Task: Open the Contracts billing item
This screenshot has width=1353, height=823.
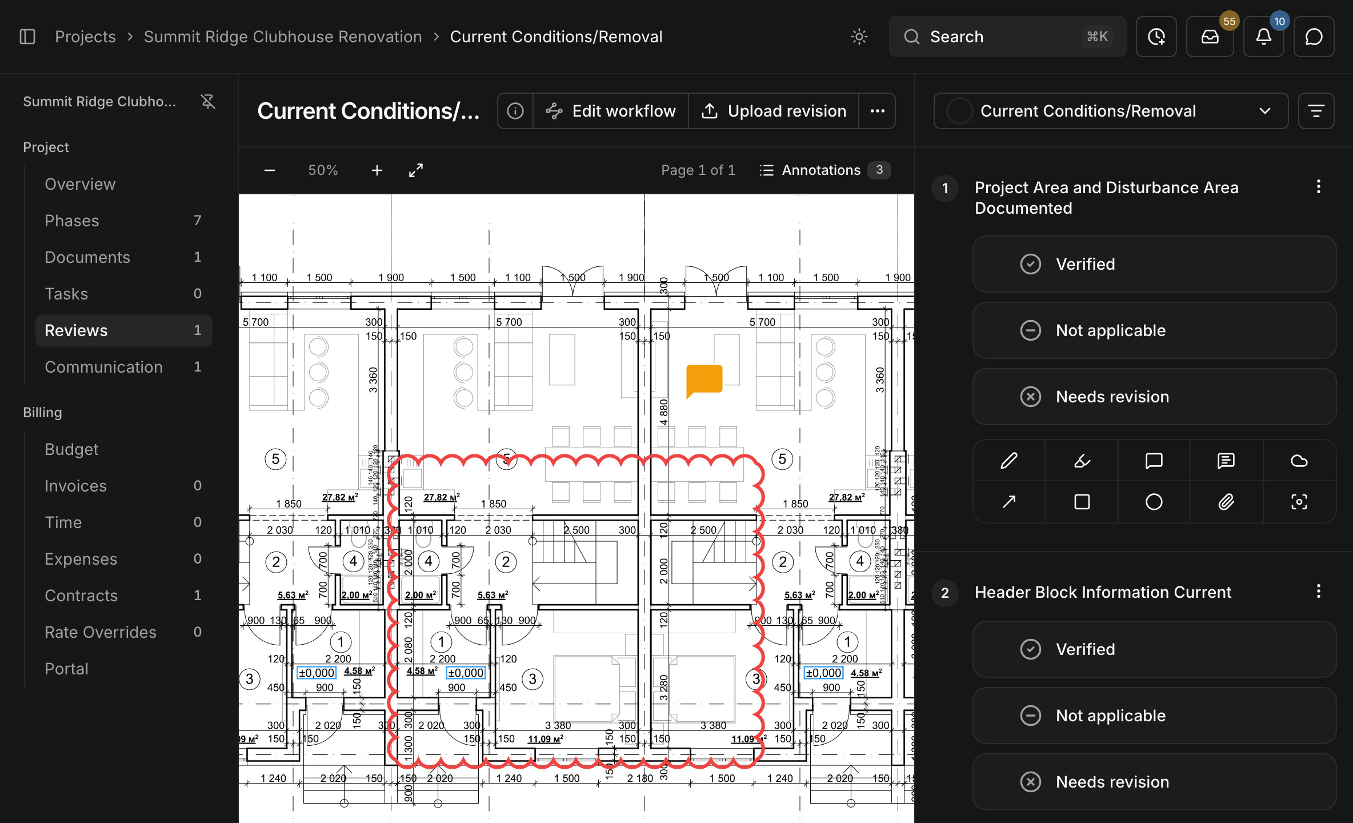Action: coord(123,596)
